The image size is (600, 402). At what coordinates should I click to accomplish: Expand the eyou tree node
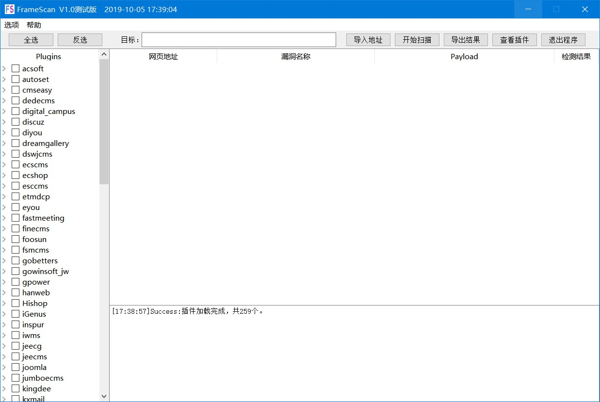[x=4, y=207]
